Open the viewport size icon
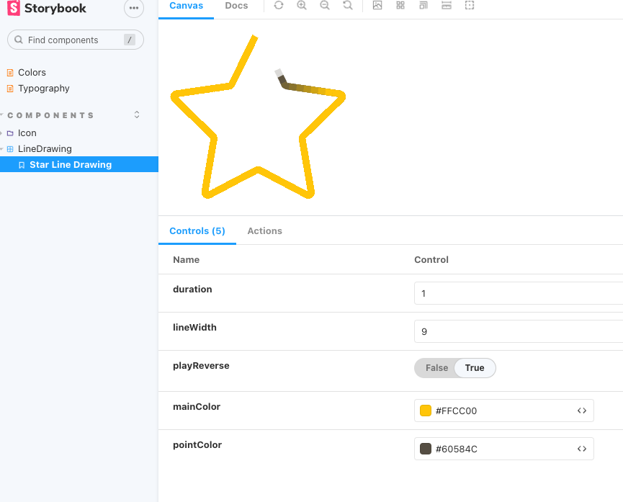Image resolution: width=623 pixels, height=502 pixels. point(423,5)
